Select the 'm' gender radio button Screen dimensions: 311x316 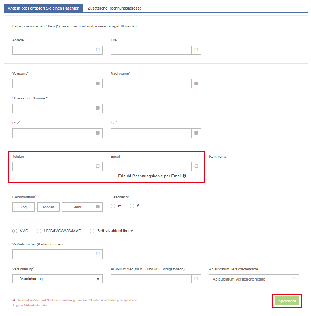click(113, 206)
